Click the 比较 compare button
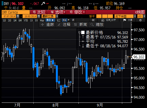 (38, 12)
